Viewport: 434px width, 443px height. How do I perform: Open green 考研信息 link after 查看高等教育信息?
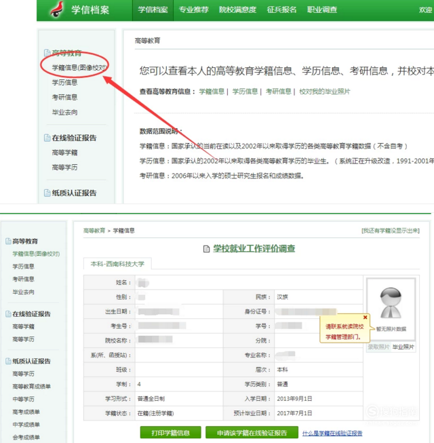tap(279, 92)
